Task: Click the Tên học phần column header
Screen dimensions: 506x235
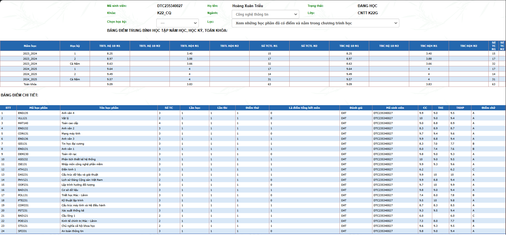Action: [x=109, y=108]
